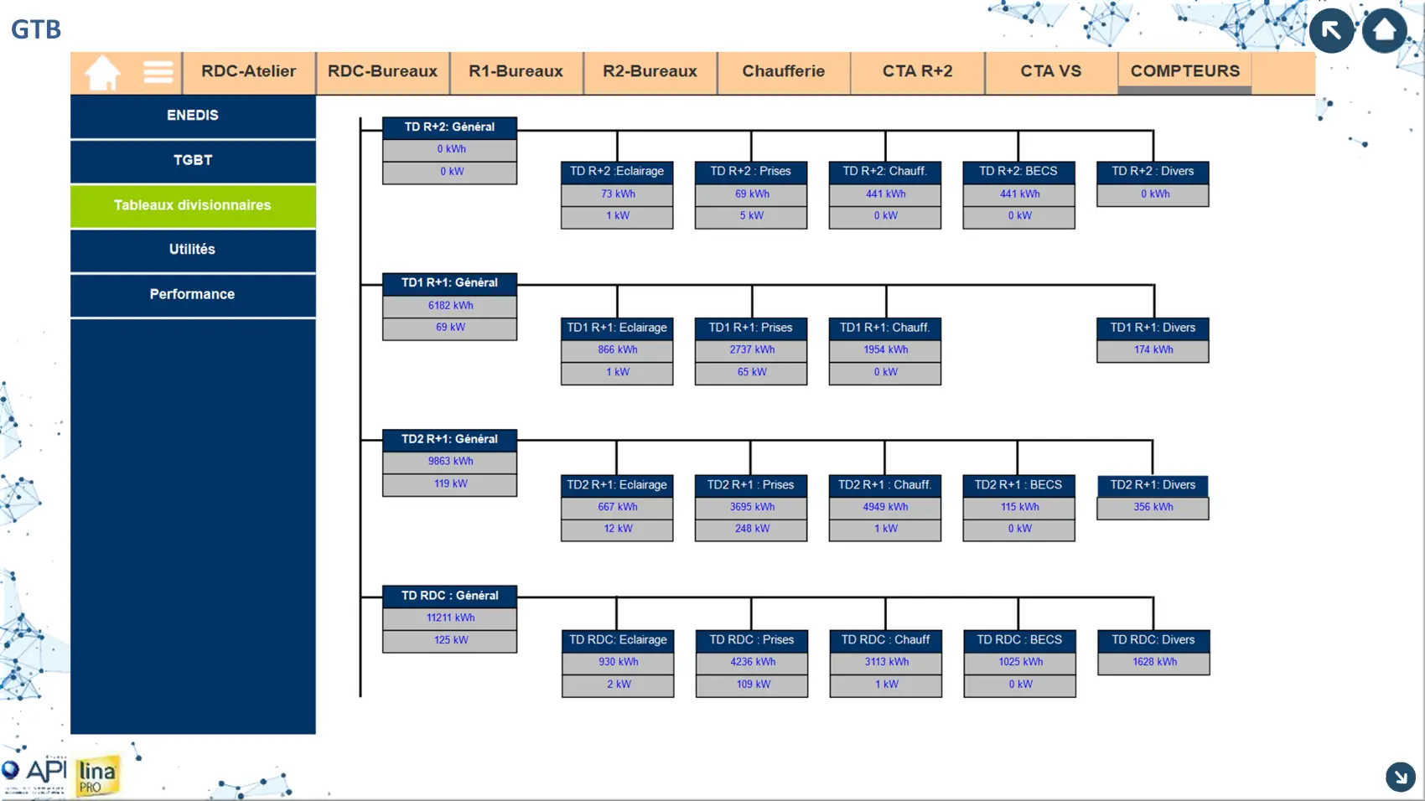Click the TD R+2: Général meter header
This screenshot has height=801, width=1425.
(x=449, y=127)
